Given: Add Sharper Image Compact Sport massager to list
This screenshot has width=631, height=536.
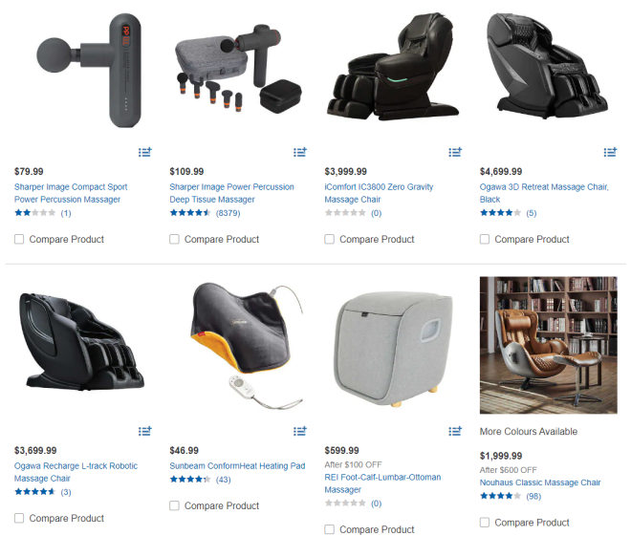Looking at the screenshot, I should (145, 152).
